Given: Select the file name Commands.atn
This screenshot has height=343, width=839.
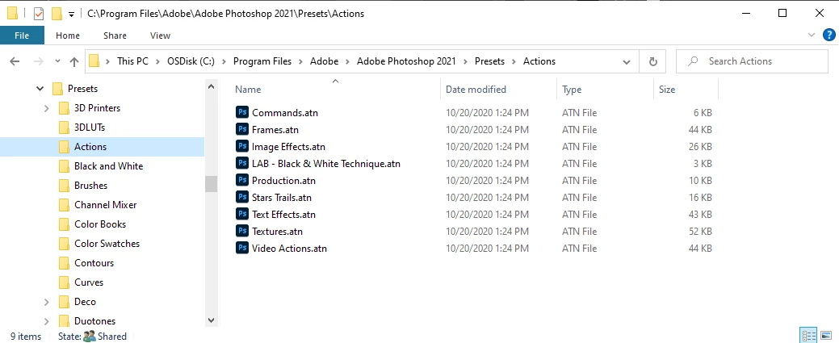Looking at the screenshot, I should click(x=285, y=113).
